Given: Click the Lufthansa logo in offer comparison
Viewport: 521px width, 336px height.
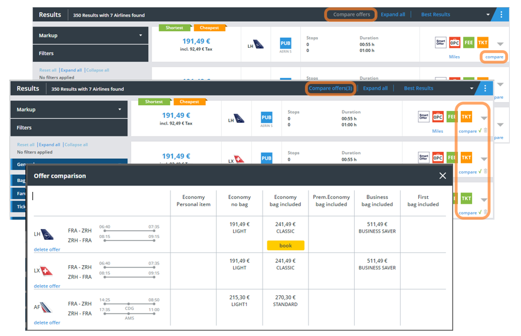Looking at the screenshot, I should (44, 234).
